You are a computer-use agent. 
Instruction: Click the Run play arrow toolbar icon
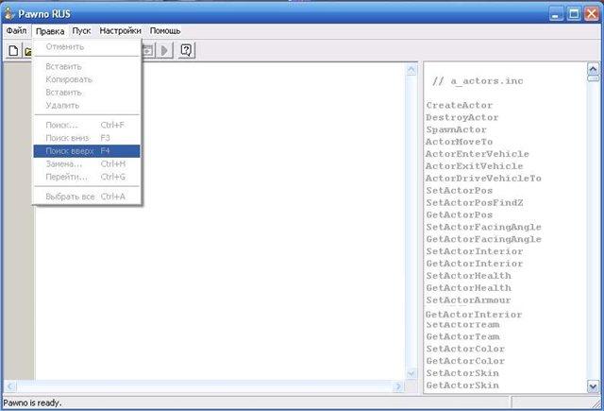click(165, 50)
